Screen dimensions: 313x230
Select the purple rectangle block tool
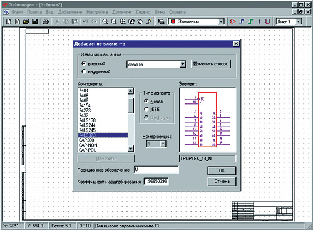[x=268, y=21]
